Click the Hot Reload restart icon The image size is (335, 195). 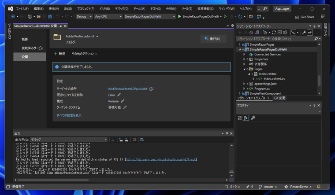point(240,16)
